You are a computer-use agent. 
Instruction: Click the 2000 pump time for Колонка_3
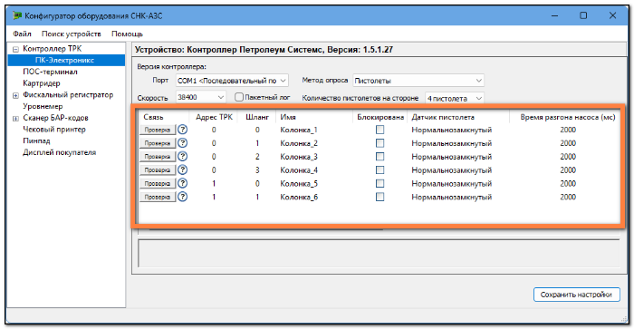[x=568, y=157]
